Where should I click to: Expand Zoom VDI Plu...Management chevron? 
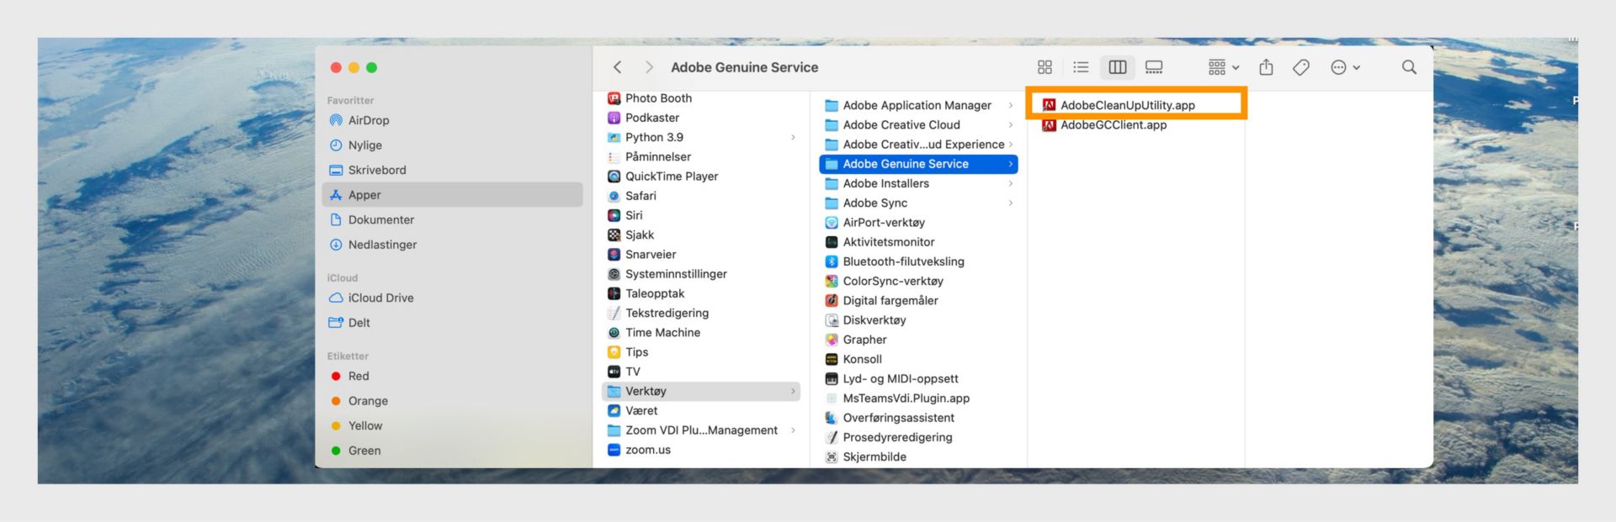pos(793,430)
